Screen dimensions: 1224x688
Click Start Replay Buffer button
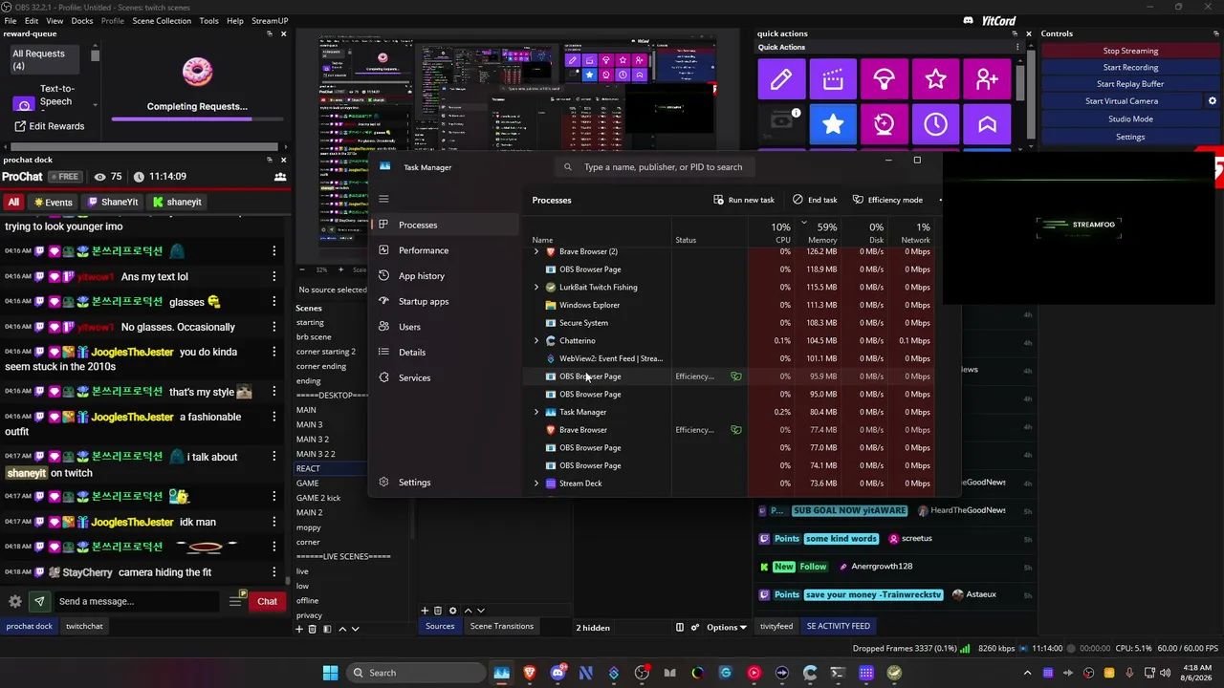click(x=1130, y=84)
